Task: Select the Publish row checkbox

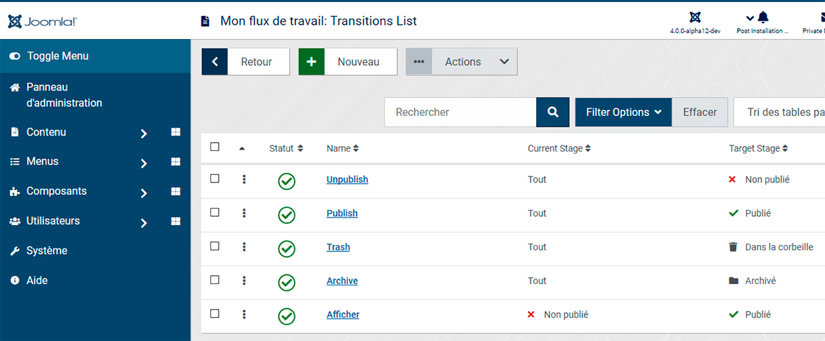Action: tap(214, 212)
